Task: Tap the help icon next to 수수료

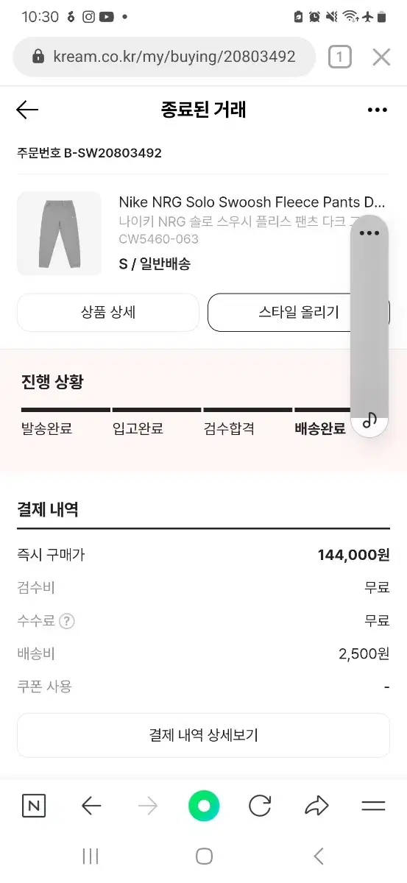Action: coord(67,621)
